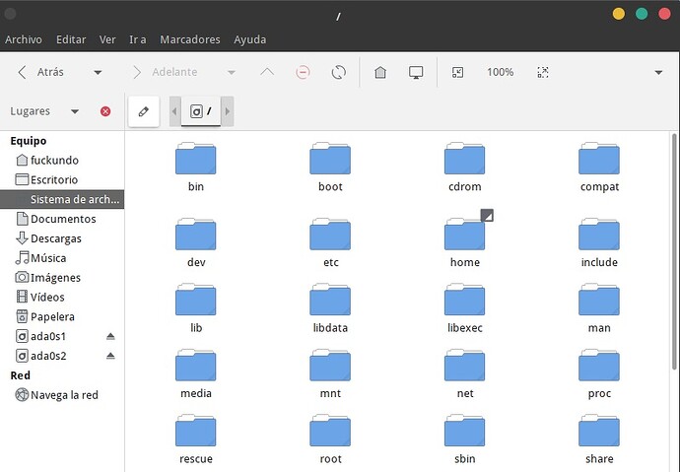Screen dimensions: 680x472
Task: Select the include folder
Action: coord(599,242)
